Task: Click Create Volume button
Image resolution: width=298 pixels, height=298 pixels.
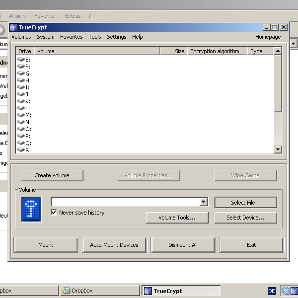Action: 52,175
